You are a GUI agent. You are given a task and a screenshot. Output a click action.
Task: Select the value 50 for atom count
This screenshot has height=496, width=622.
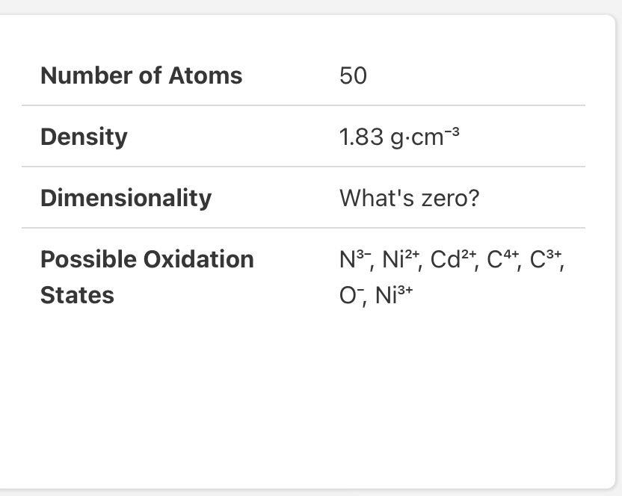click(353, 75)
